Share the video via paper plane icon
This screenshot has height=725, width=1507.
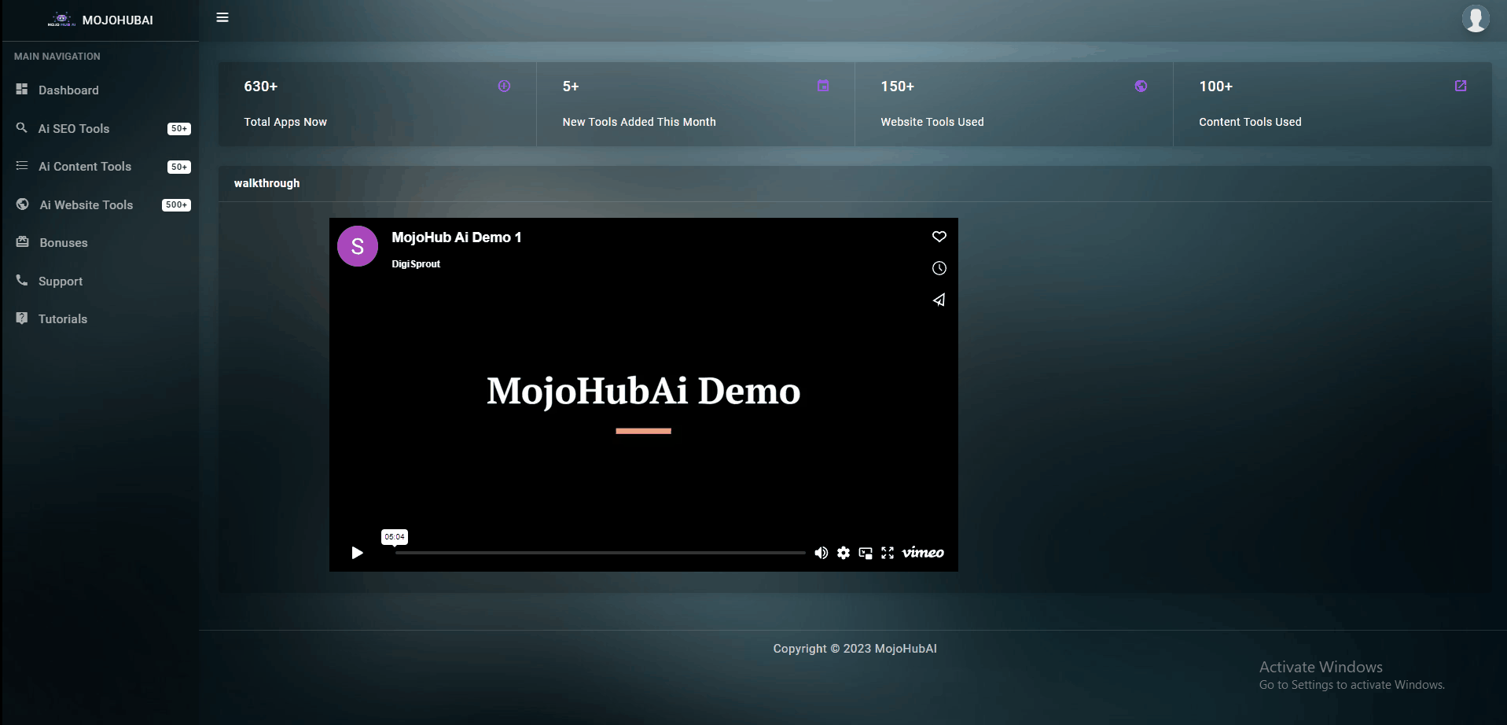click(939, 300)
